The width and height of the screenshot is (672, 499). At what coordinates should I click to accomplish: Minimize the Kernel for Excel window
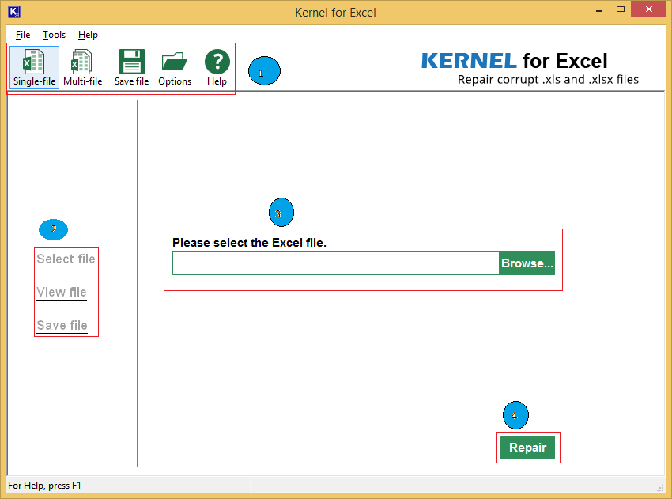click(599, 9)
